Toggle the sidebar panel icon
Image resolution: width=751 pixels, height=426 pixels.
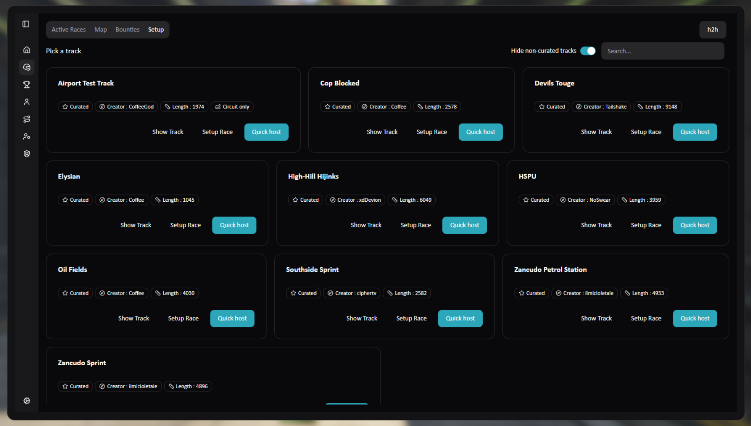(26, 24)
